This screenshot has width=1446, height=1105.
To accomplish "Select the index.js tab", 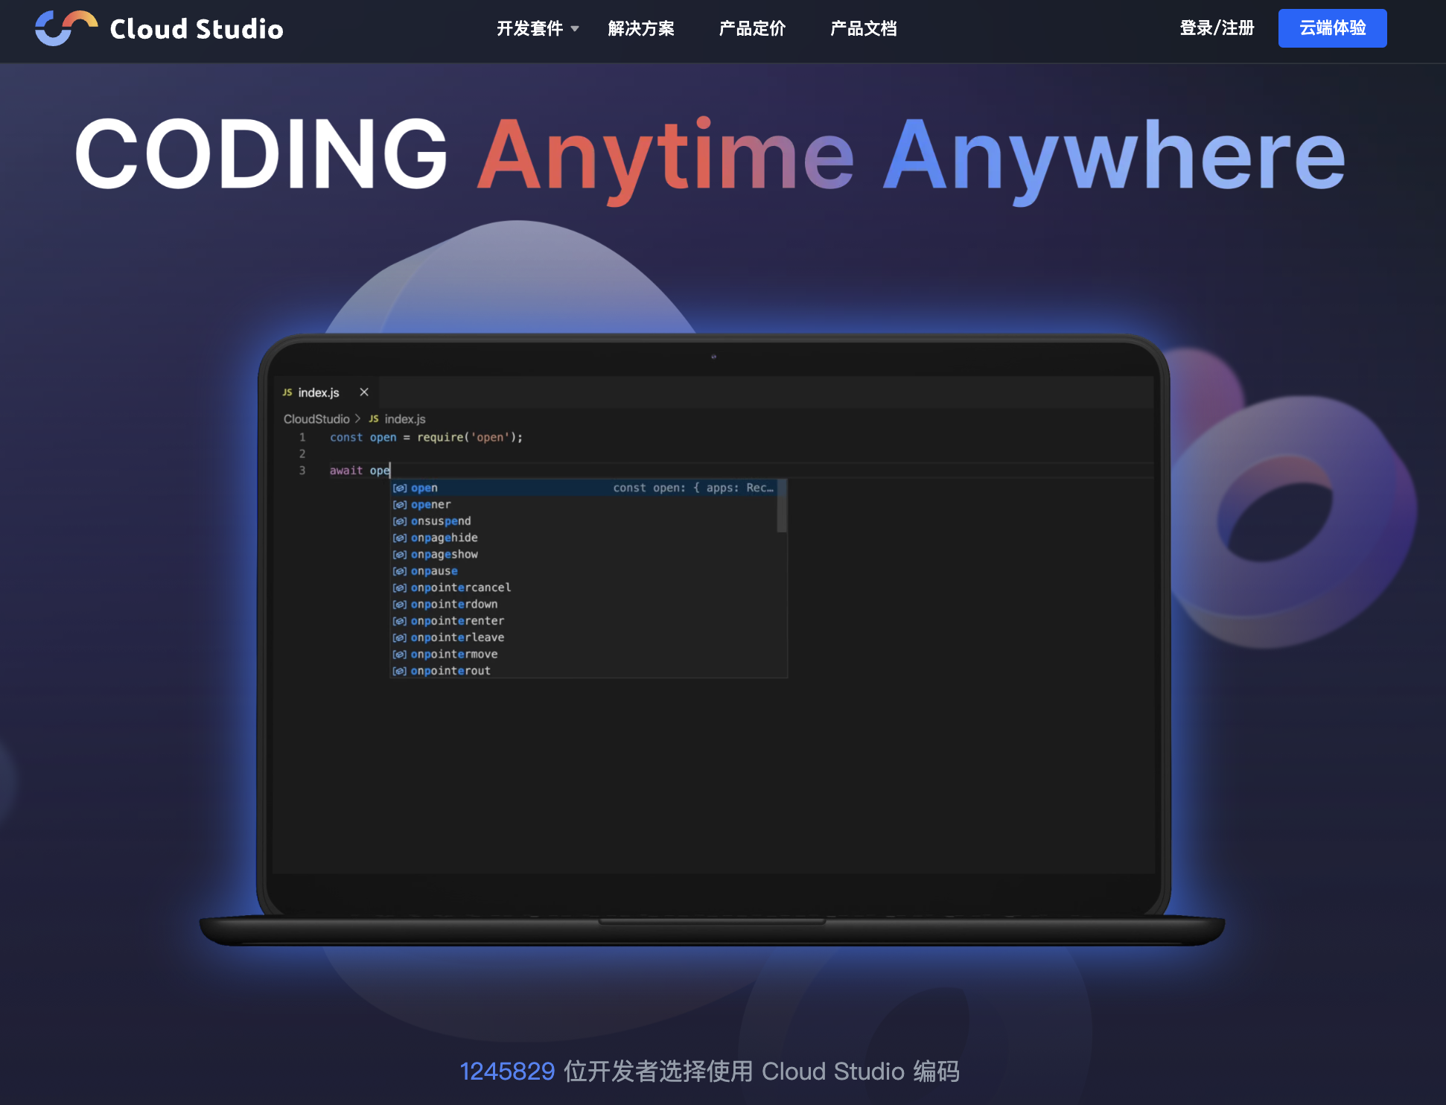I will tap(319, 392).
